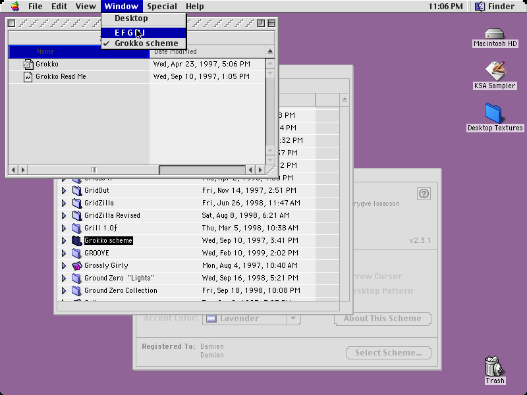
Task: Click the collapse box of front window
Action: click(x=271, y=23)
